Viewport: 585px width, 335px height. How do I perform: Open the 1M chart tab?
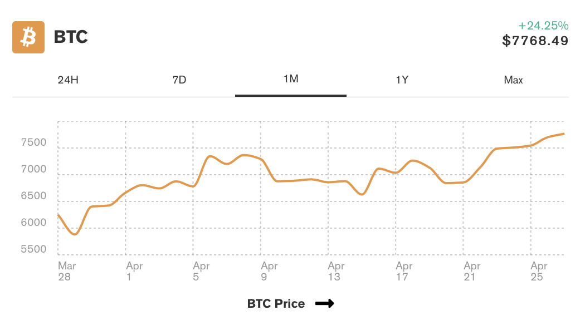291,79
